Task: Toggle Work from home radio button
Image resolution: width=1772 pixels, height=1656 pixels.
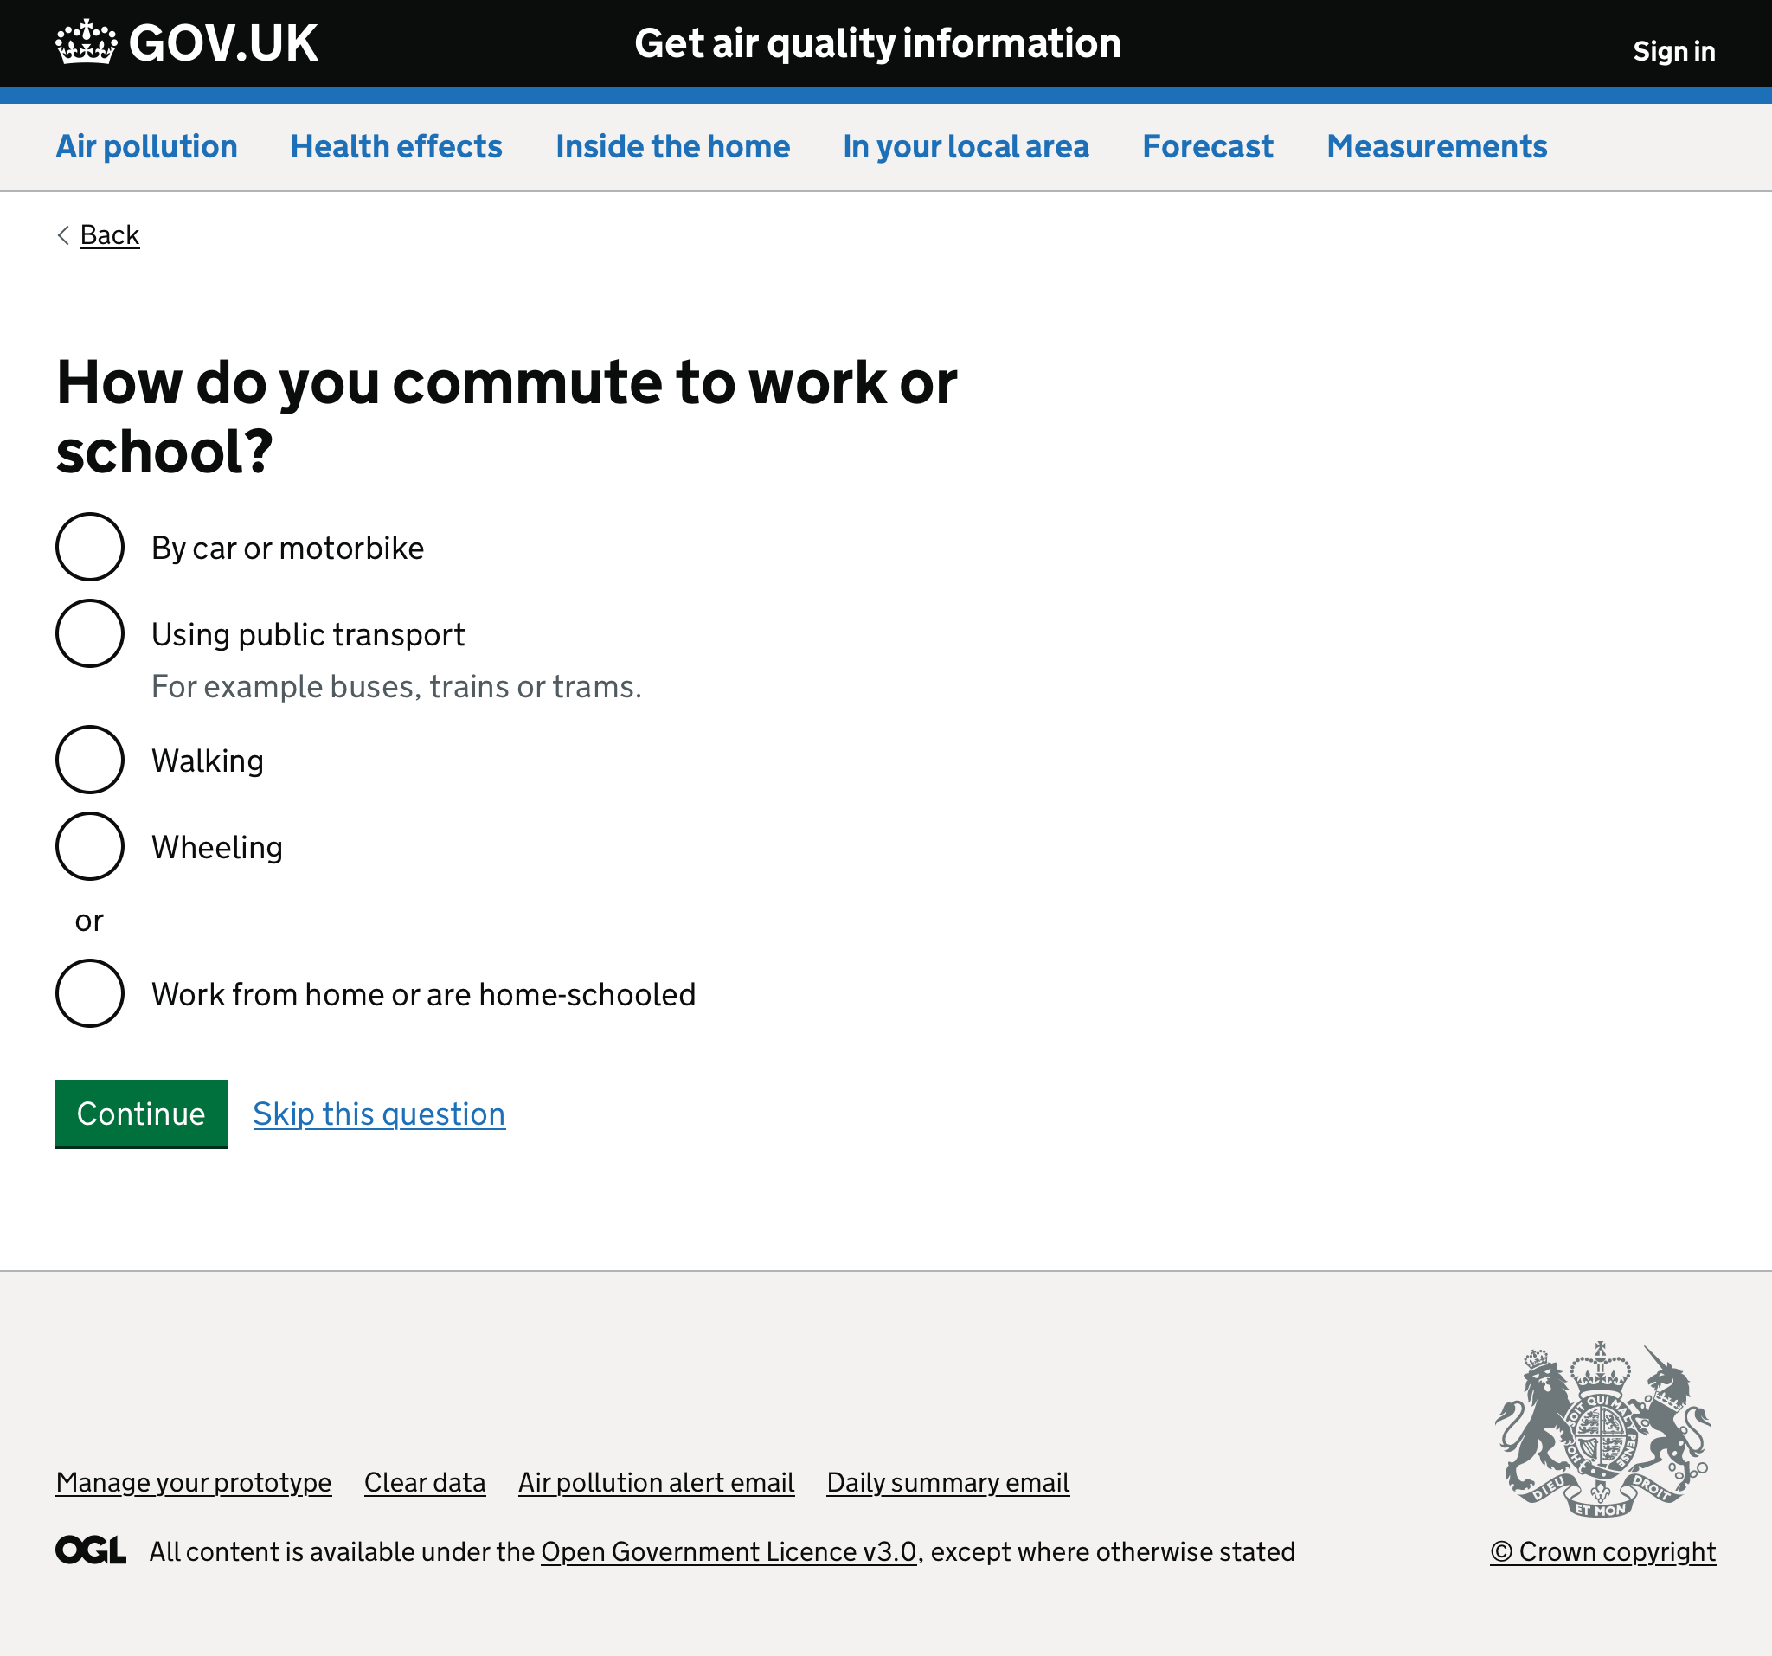Action: 90,993
